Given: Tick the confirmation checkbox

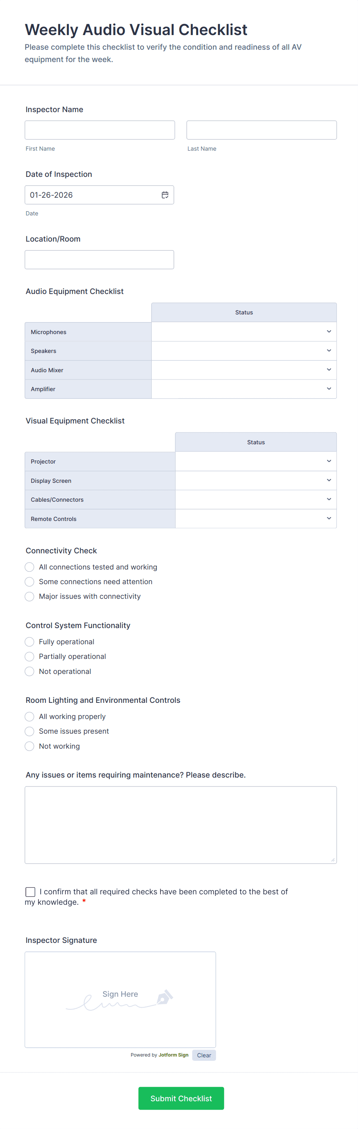Looking at the screenshot, I should [30, 892].
